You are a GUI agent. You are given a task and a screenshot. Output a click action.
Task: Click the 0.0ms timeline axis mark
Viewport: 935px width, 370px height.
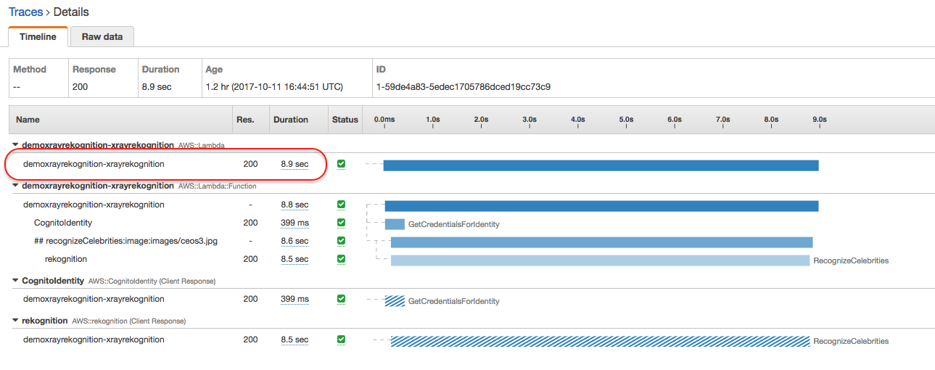pos(384,119)
